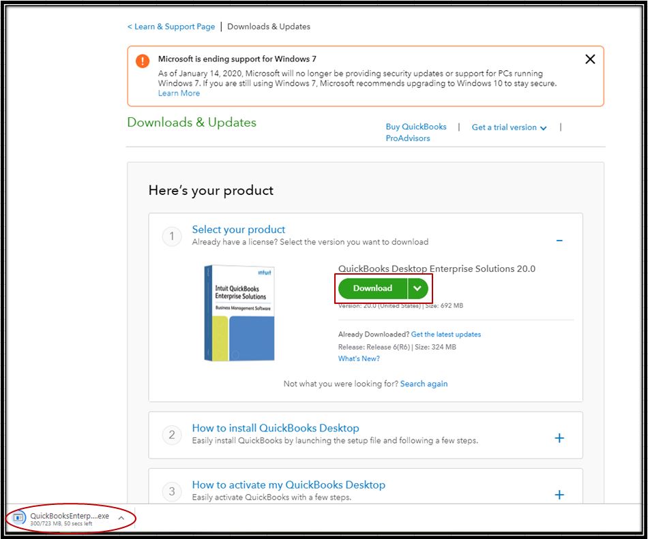The image size is (648, 539).
Task: Click the QuickBooks exe file icon
Action: (19, 518)
